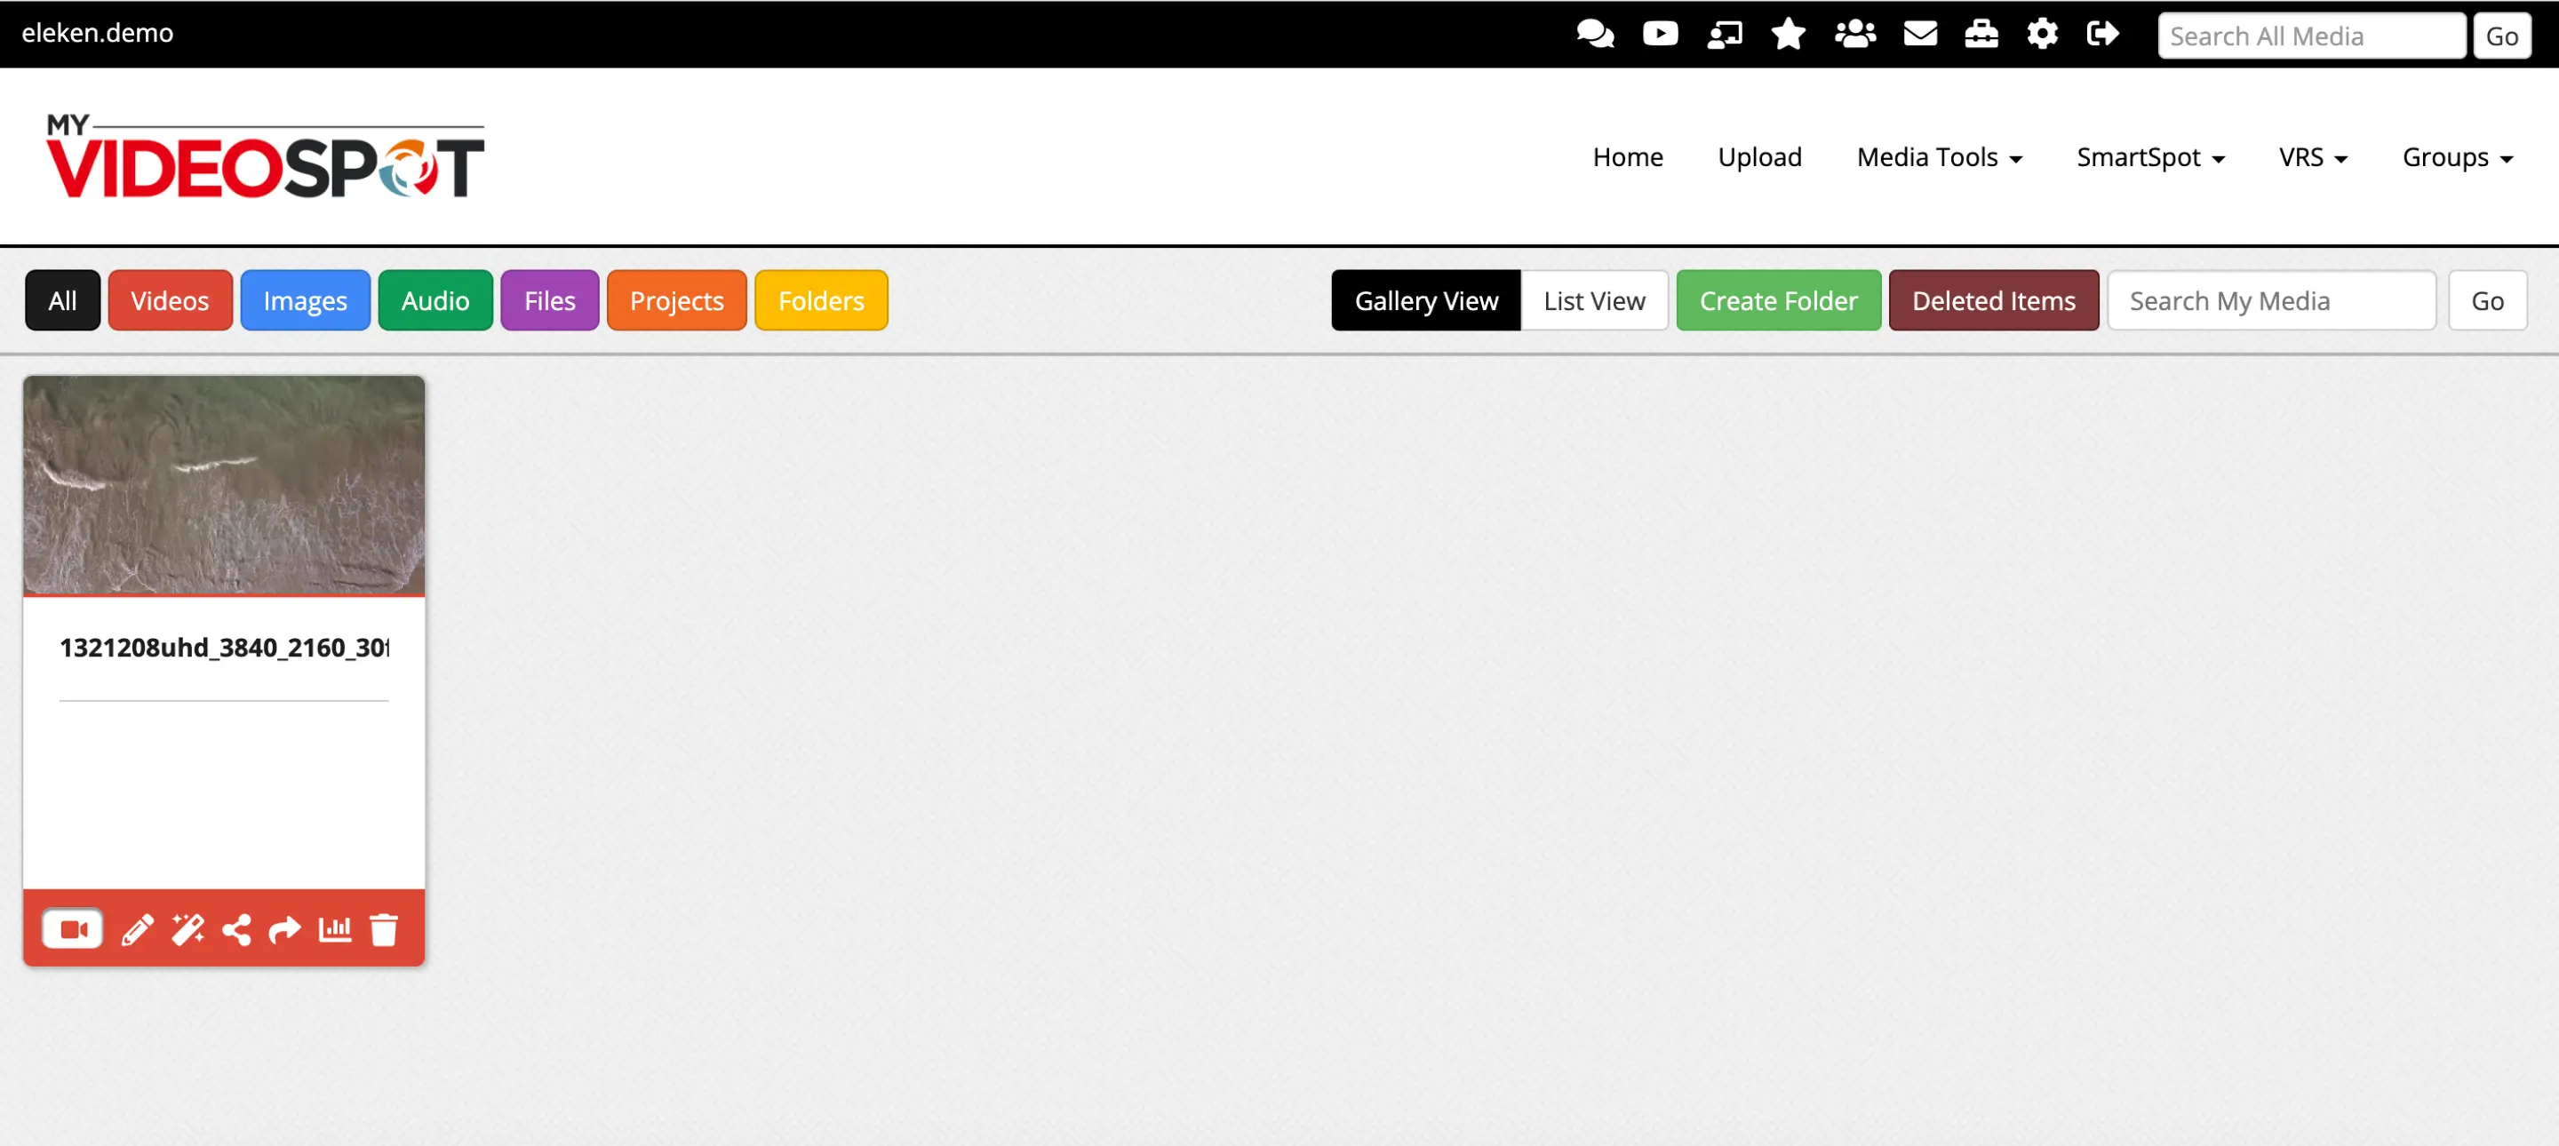The image size is (2559, 1146).
Task: Open the chat messages icon
Action: pyautogui.click(x=1596, y=34)
